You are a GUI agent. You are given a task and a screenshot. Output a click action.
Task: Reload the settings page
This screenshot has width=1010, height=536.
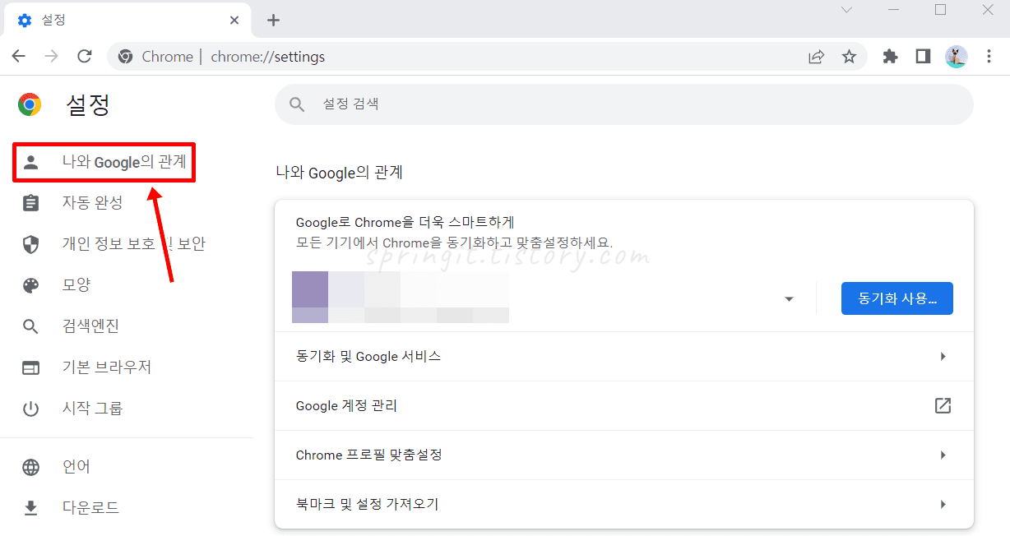coord(84,57)
